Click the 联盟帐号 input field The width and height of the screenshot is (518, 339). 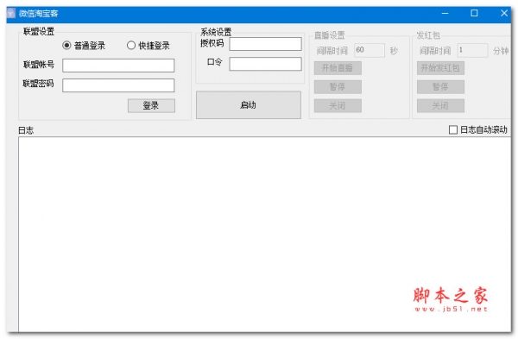(118, 66)
